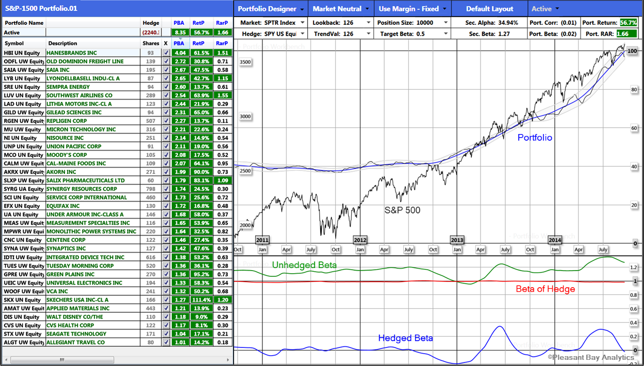Click the NISOURCE INC description
This screenshot has height=366, width=644.
[93, 138]
